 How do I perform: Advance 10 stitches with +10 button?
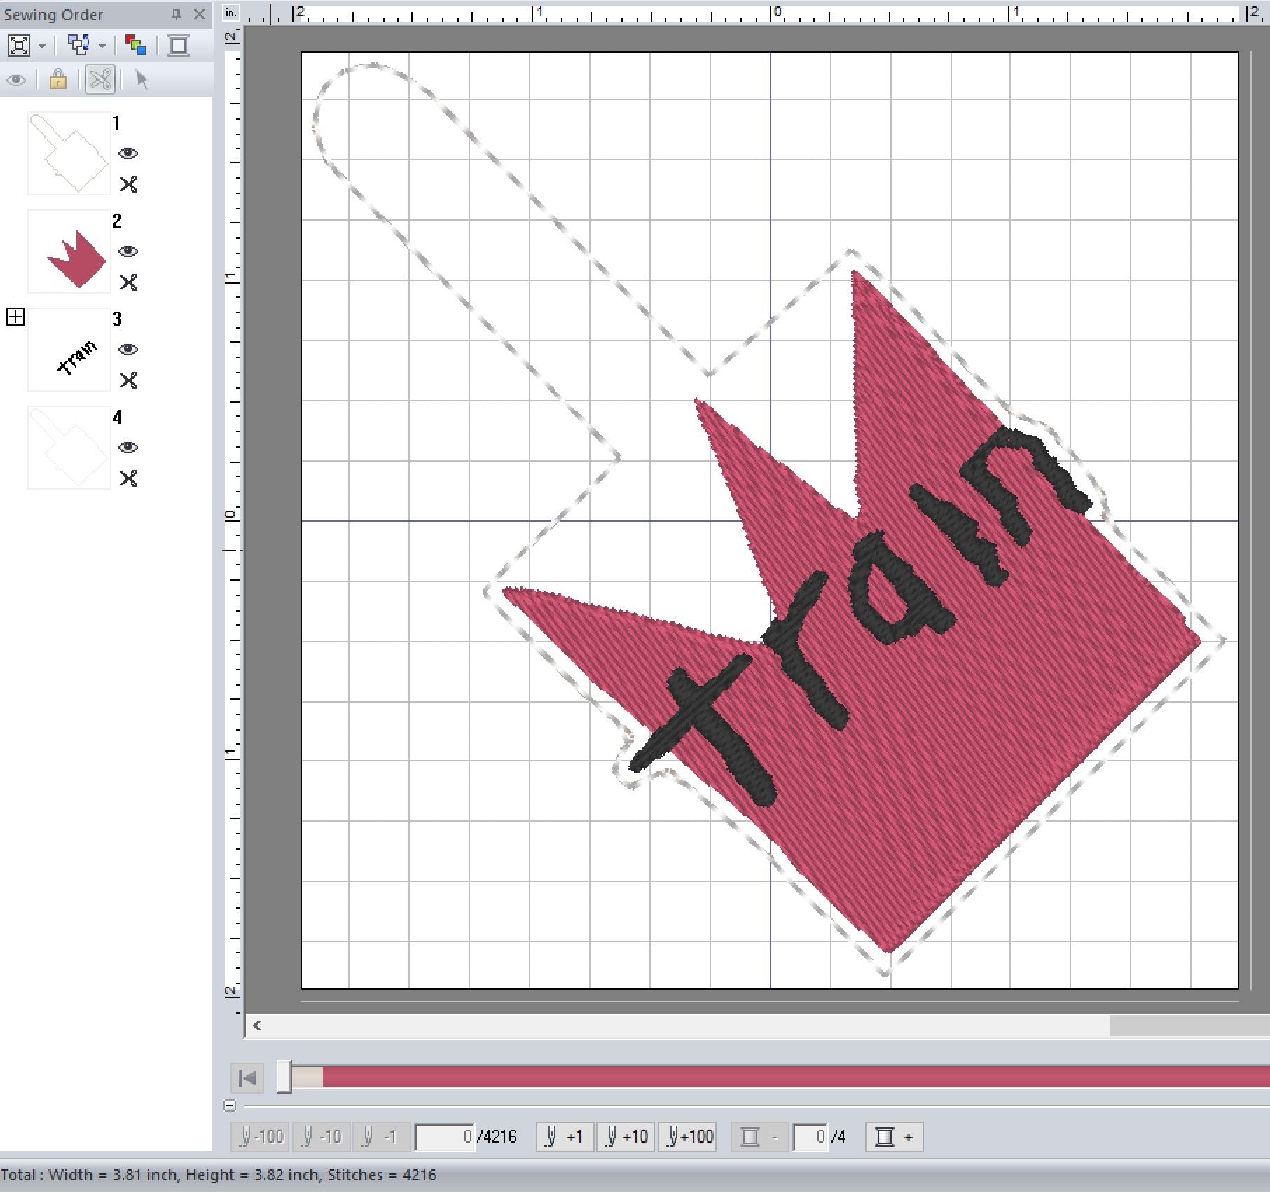626,1137
